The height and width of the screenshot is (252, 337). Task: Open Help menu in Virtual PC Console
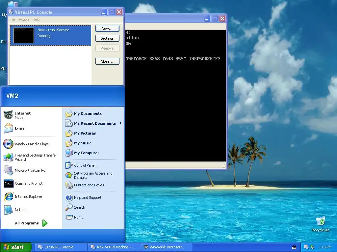click(36, 19)
